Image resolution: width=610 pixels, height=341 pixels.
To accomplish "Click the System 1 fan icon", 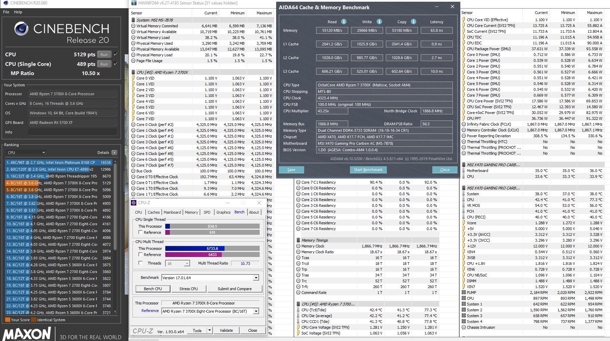I will 464,304.
